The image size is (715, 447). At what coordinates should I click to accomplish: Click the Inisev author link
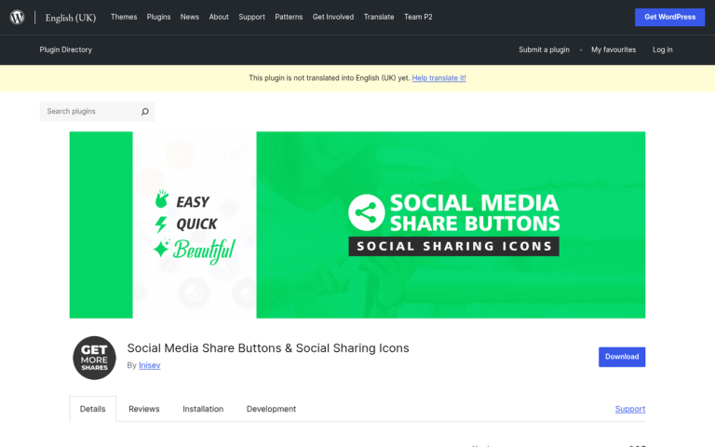150,365
